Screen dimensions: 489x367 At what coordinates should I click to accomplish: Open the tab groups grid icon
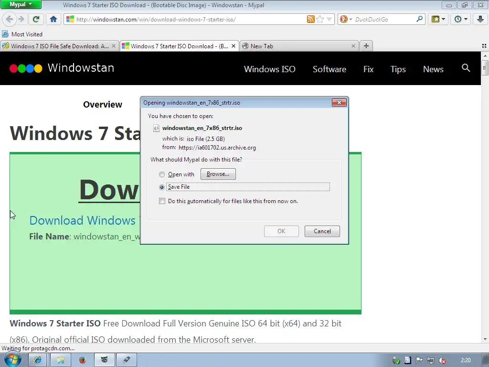pyautogui.click(x=484, y=46)
